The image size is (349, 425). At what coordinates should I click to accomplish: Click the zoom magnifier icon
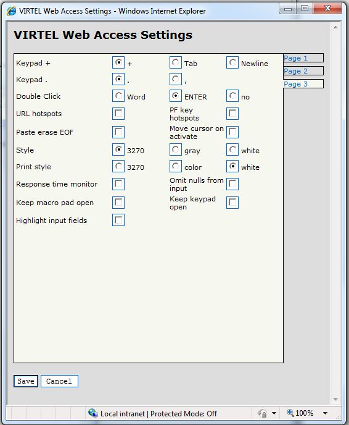click(290, 413)
